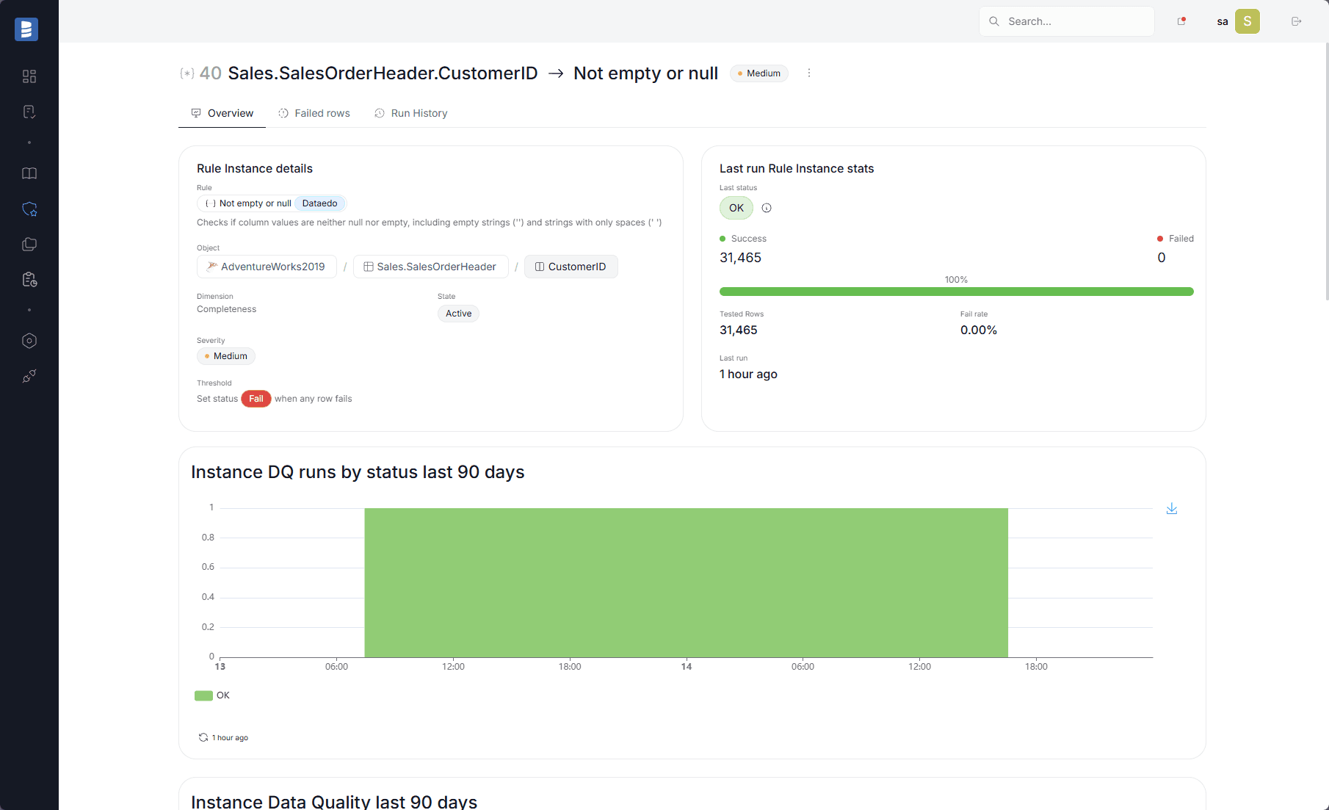
Task: Open the three-dot more options menu
Action: point(809,73)
